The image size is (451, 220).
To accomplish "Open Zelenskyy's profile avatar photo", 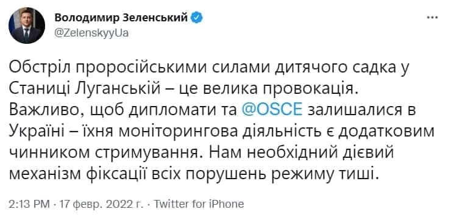I will click(27, 26).
